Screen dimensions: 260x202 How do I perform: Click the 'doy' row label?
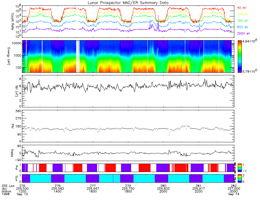4,189
